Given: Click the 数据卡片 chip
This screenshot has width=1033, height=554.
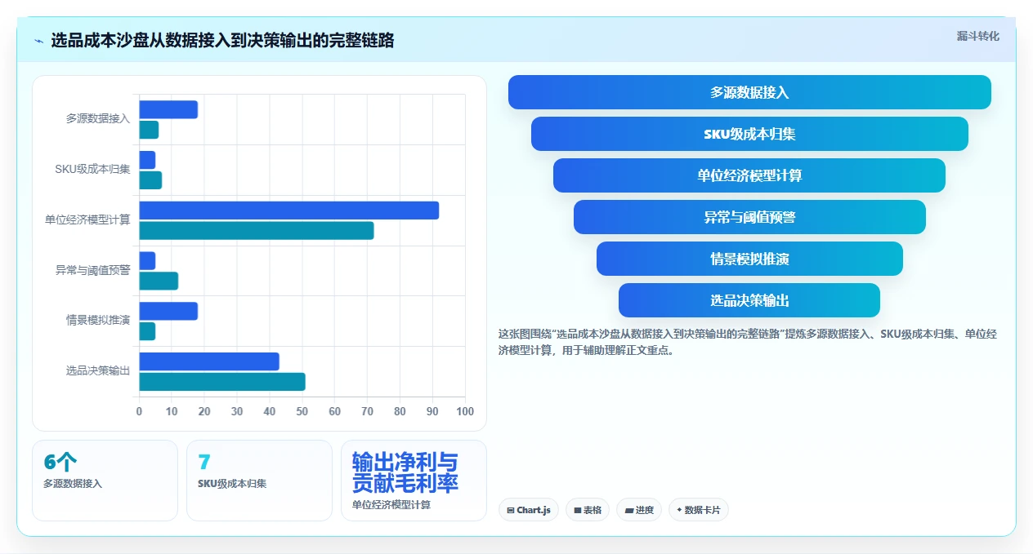Looking at the screenshot, I should click(x=699, y=510).
